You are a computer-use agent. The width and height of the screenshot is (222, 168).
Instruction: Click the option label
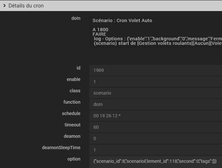click(74, 159)
